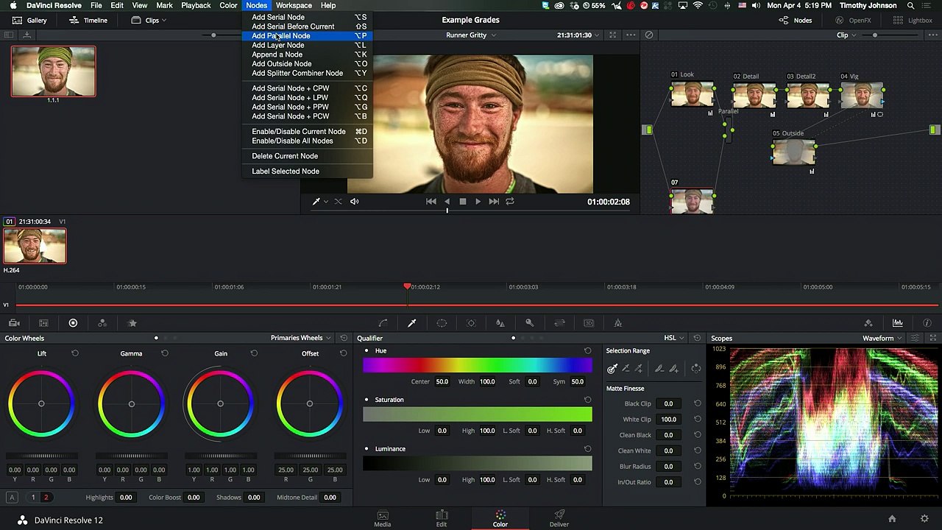
Task: Toggle the Nodes panel
Action: [796, 20]
